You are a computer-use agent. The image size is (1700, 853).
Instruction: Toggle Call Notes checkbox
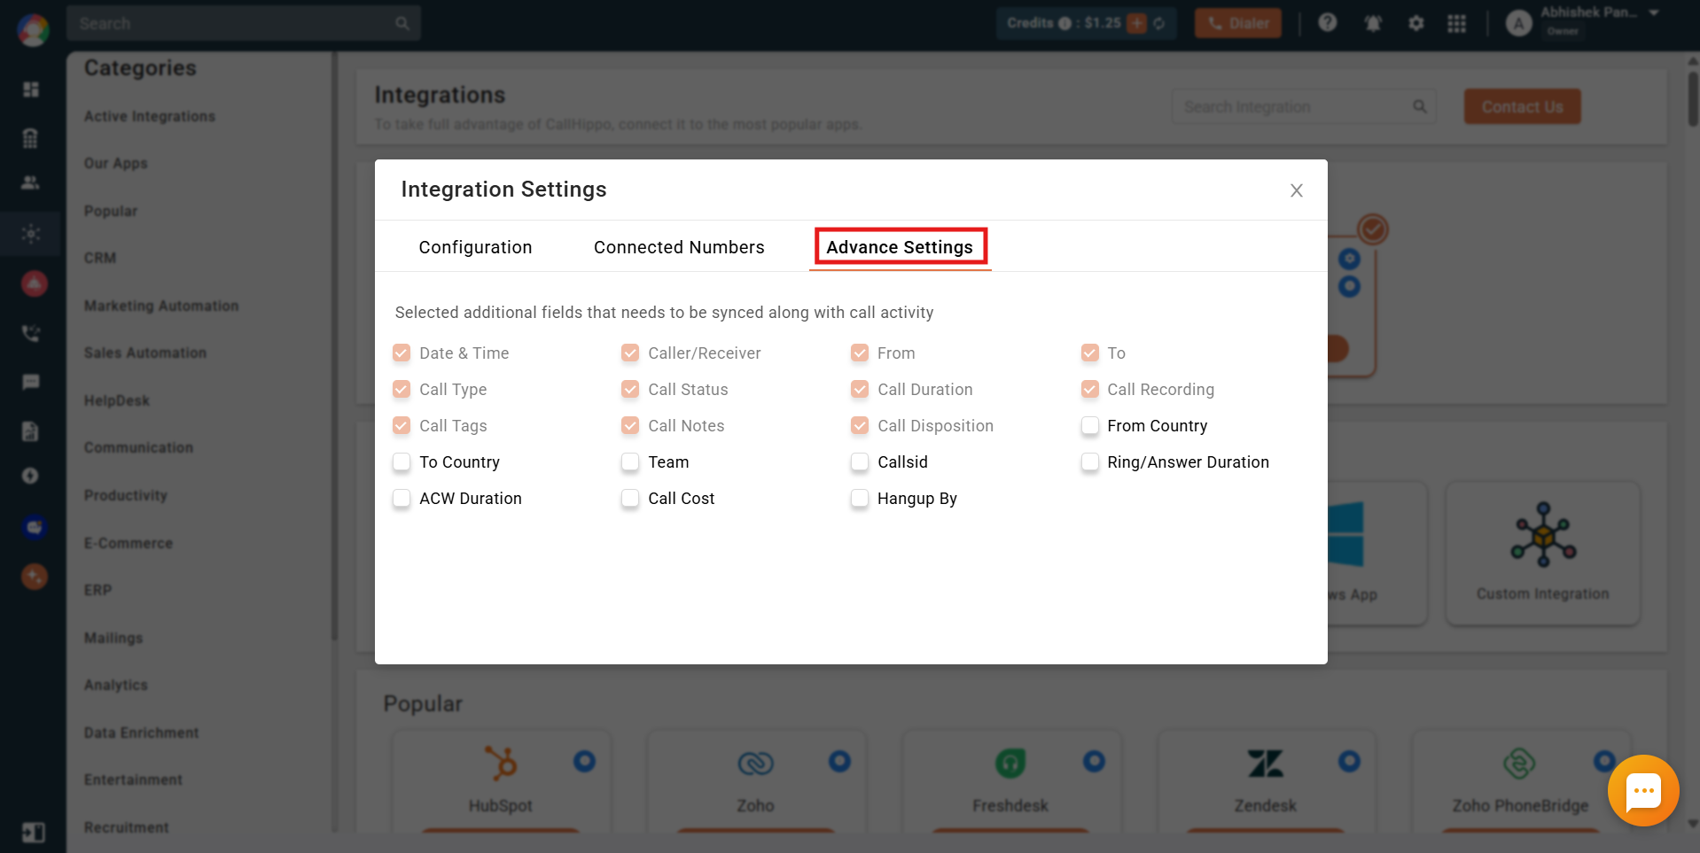[630, 426]
